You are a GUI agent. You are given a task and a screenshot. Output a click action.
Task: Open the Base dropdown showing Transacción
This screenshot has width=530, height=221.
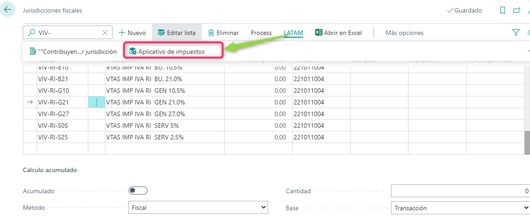click(460, 208)
